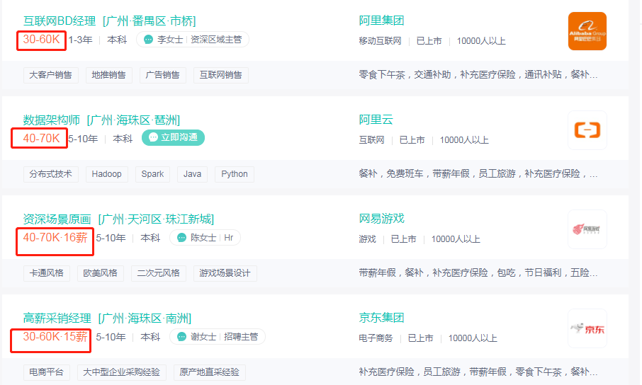The image size is (642, 385).
Task: Select the 欧美风格 tag
Action: [x=101, y=273]
